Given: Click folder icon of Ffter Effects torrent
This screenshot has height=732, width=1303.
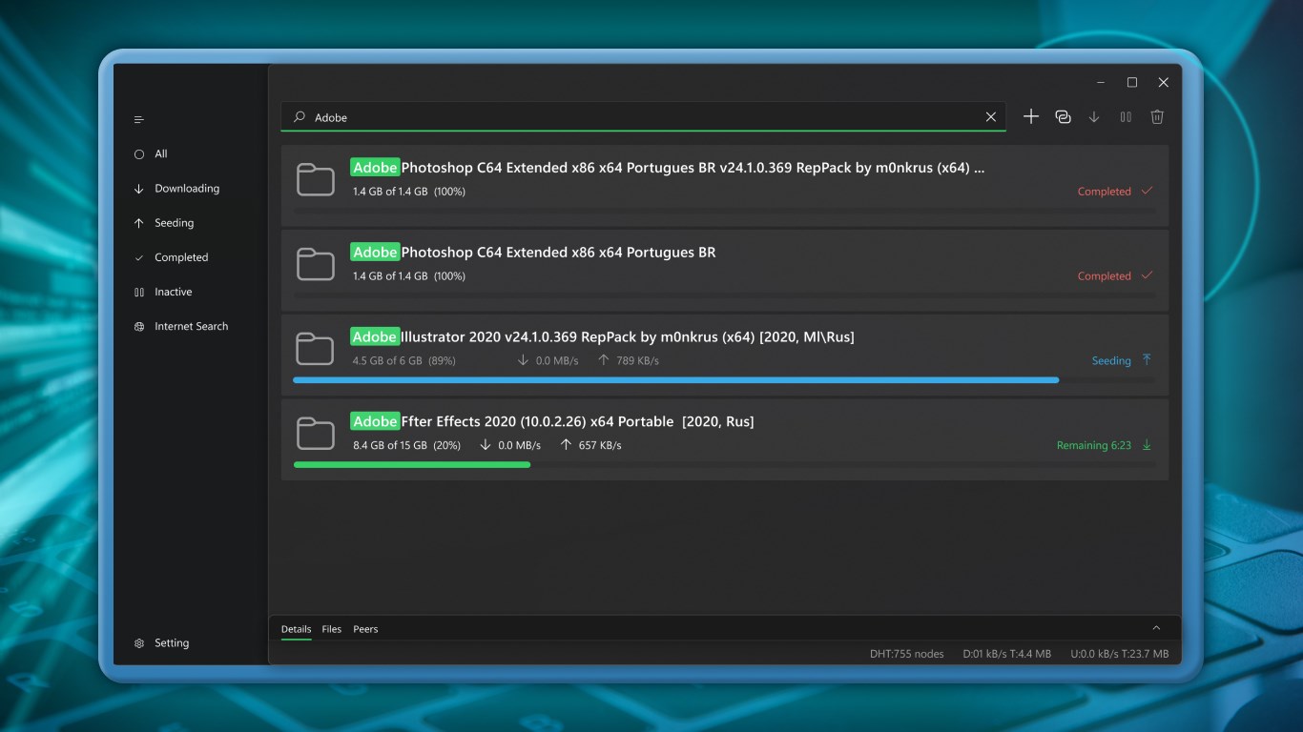Looking at the screenshot, I should 315,434.
